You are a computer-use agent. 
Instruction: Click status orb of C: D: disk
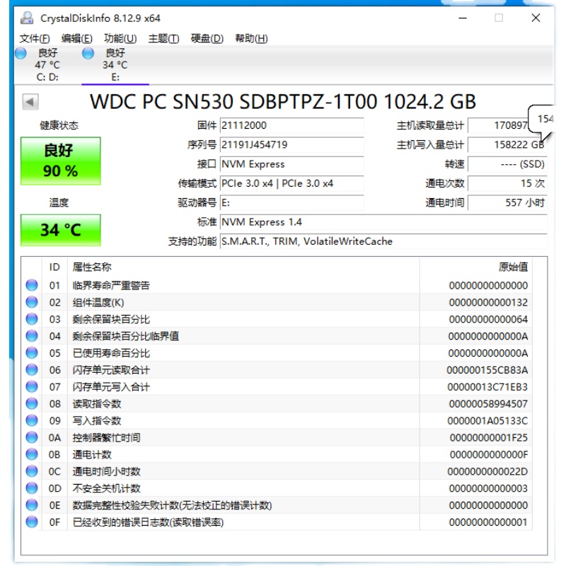[21, 53]
